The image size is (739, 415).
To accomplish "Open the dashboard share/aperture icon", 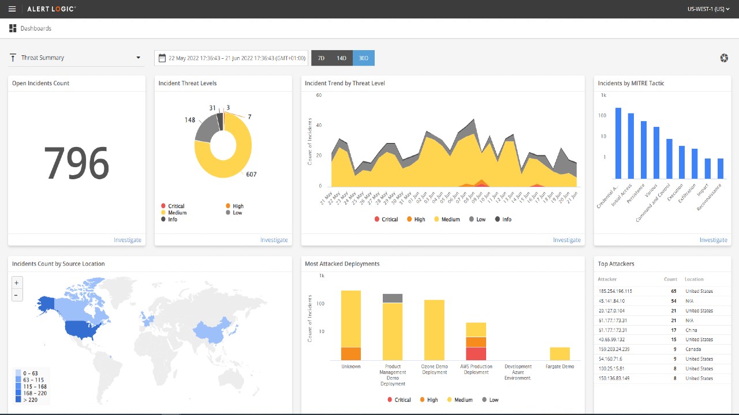I will point(724,58).
